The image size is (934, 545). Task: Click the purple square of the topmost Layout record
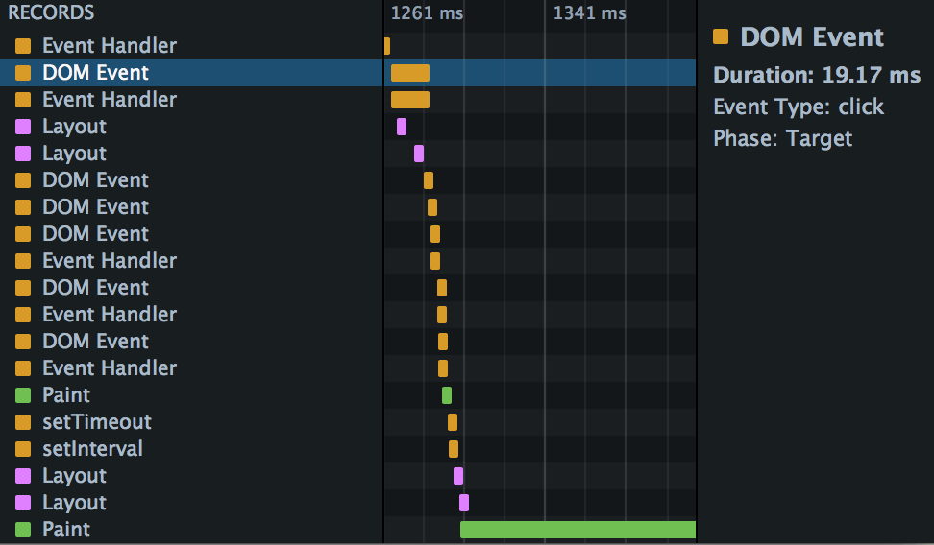point(23,127)
